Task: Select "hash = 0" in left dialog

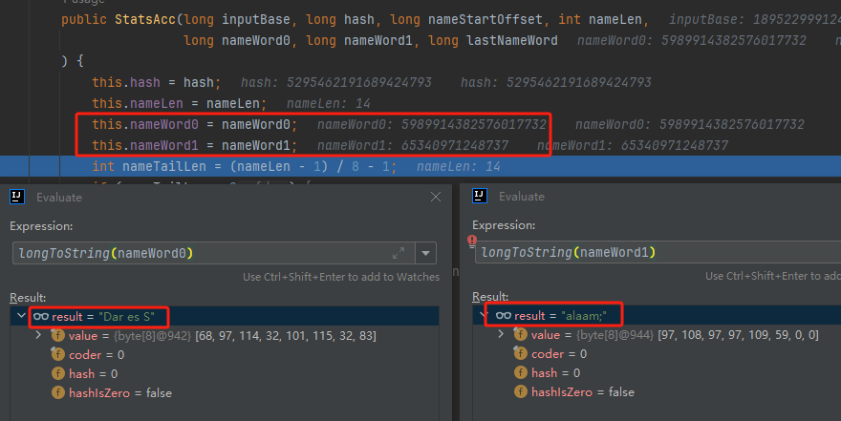Action: click(94, 374)
